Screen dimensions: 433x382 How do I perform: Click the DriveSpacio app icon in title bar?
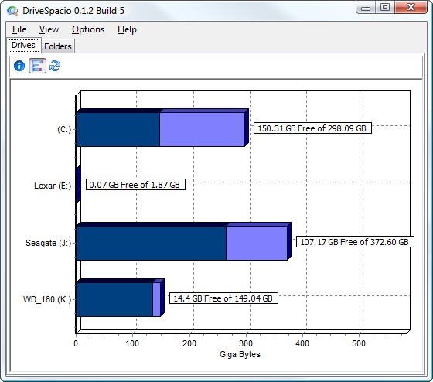pos(12,11)
